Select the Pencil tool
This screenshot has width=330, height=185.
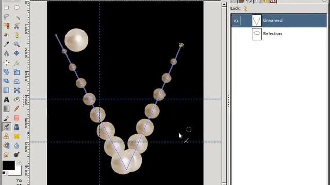pos(16,108)
